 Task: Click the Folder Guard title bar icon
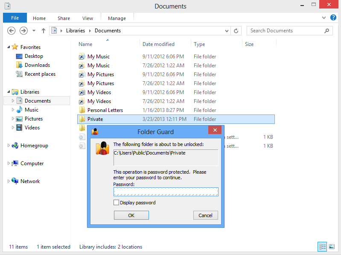95,132
